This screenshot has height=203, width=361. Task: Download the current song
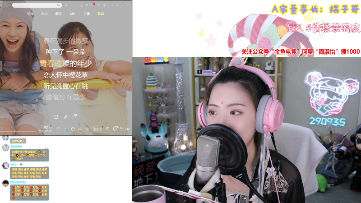(65, 129)
